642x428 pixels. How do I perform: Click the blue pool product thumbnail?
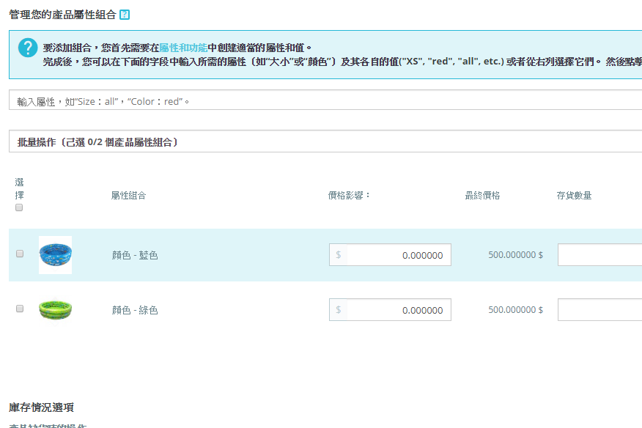(56, 255)
